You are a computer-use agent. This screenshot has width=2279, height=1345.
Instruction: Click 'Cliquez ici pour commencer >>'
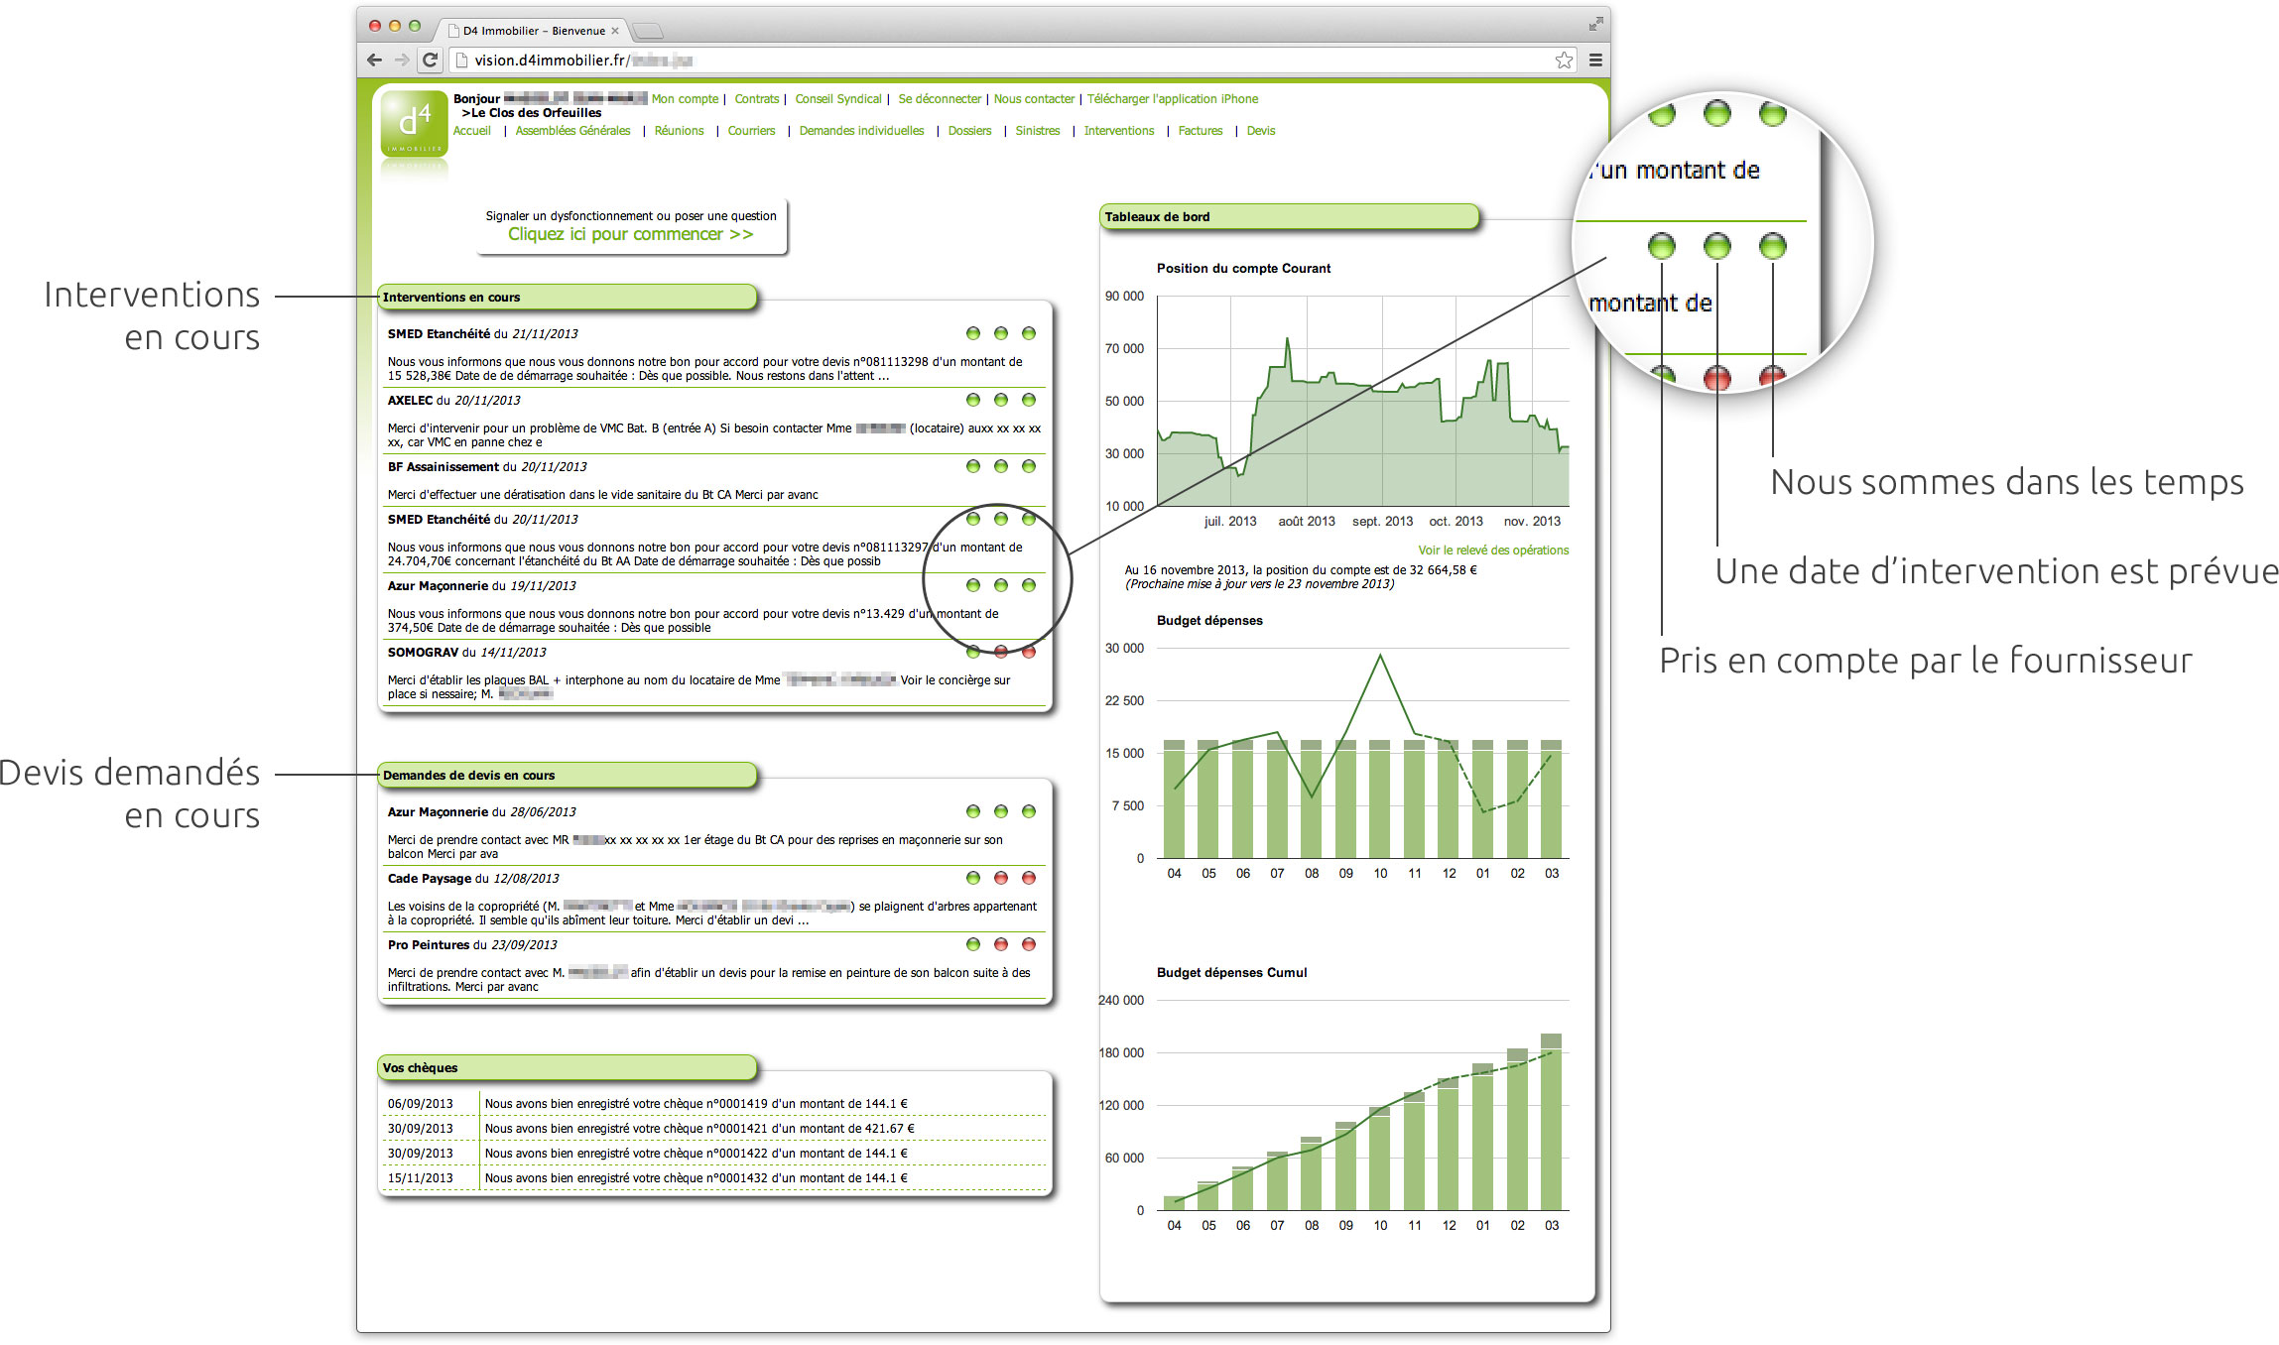click(631, 234)
